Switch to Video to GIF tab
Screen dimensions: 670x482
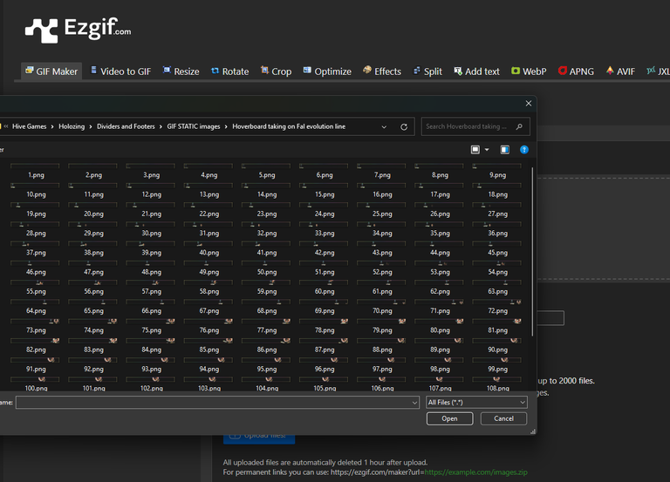pos(121,71)
